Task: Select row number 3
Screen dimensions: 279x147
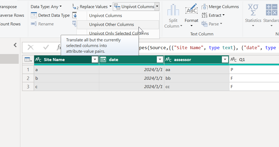Action: 28,87
